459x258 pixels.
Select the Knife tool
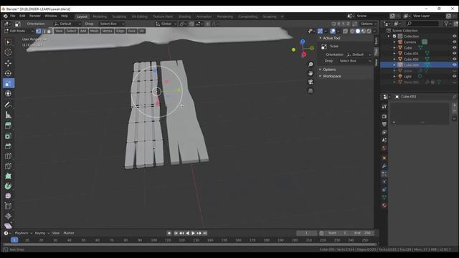pyautogui.click(x=8, y=166)
